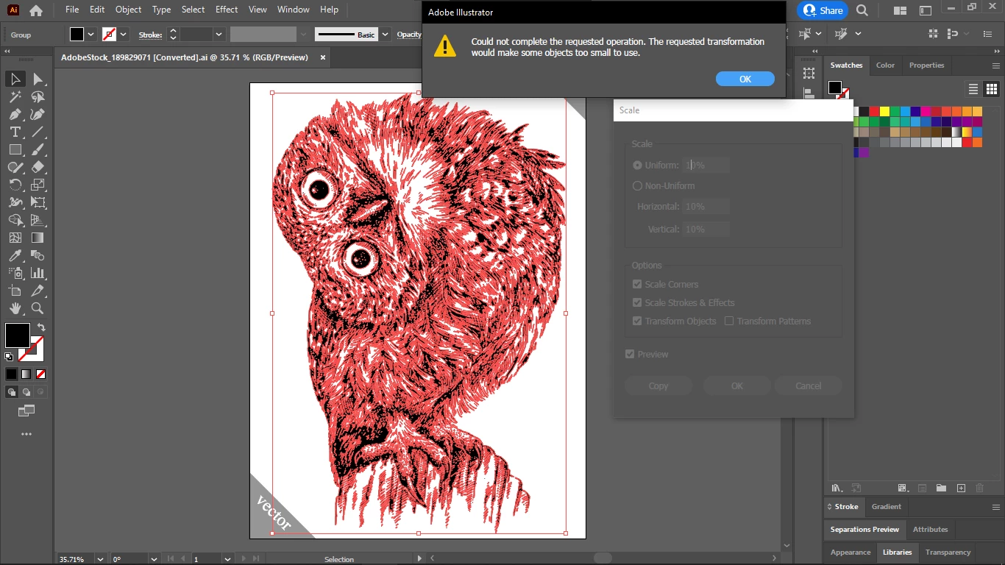Select the Scale tool
Screen dimensions: 1005x565
(x=38, y=185)
